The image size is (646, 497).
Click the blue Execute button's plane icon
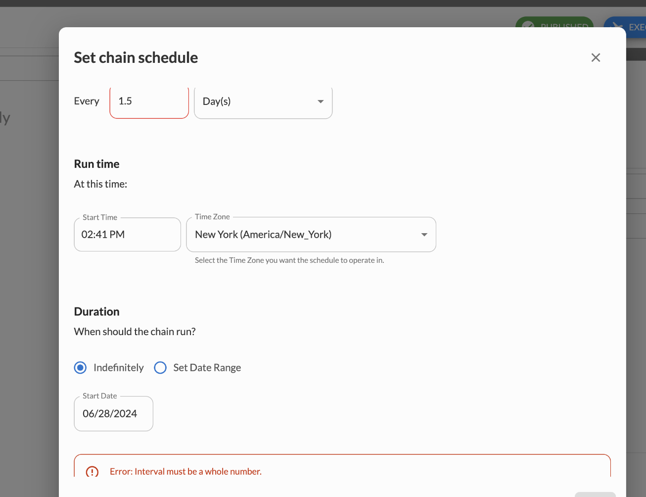coord(616,26)
